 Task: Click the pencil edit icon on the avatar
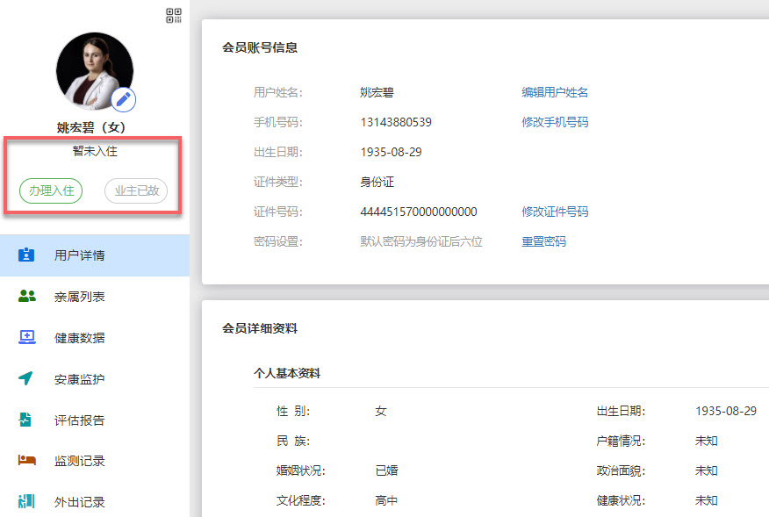123,100
